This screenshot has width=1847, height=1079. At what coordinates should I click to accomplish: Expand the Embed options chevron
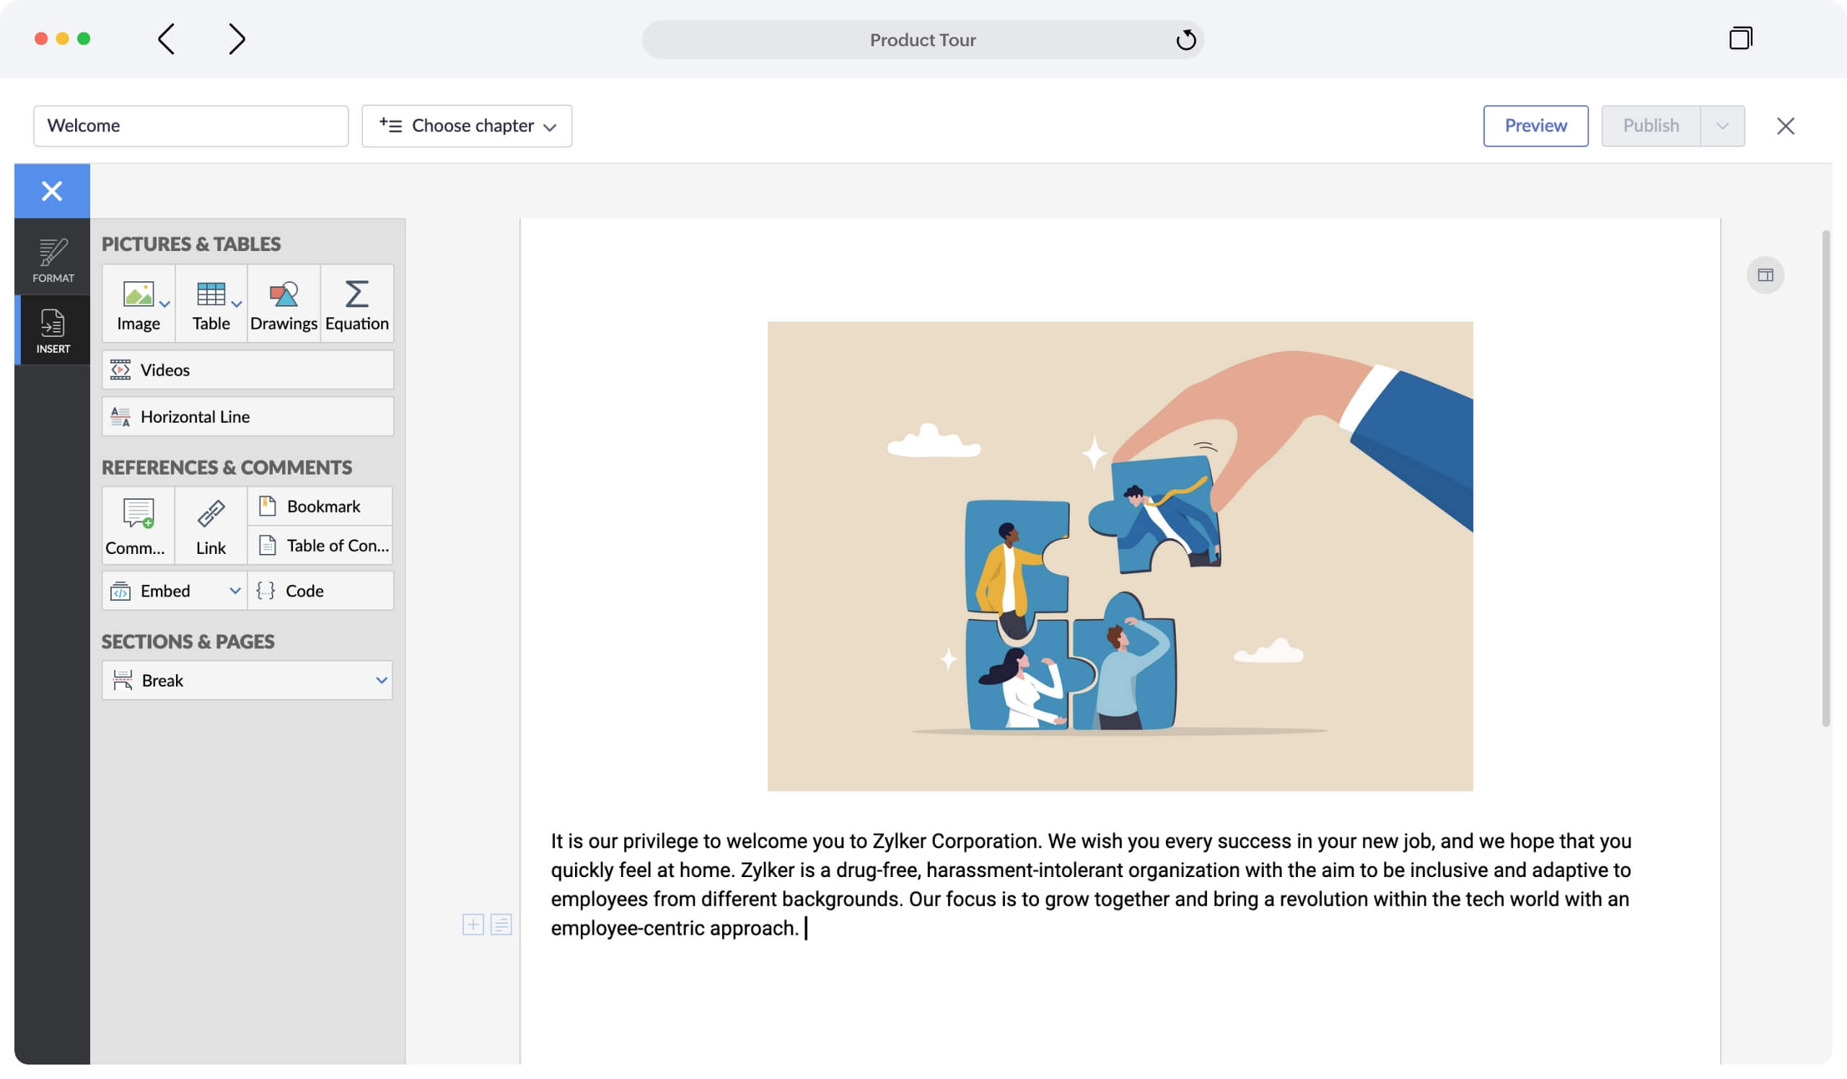click(234, 591)
